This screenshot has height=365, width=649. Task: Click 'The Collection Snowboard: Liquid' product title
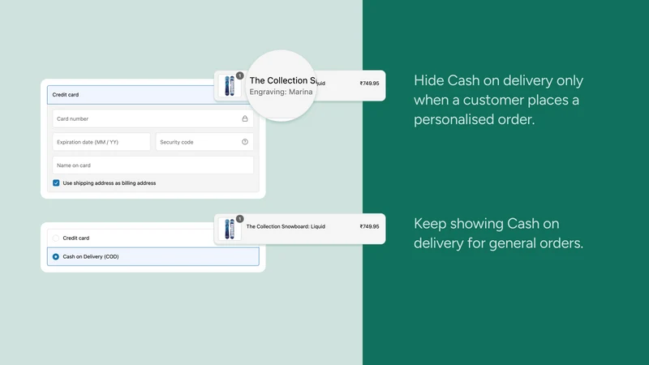286,226
